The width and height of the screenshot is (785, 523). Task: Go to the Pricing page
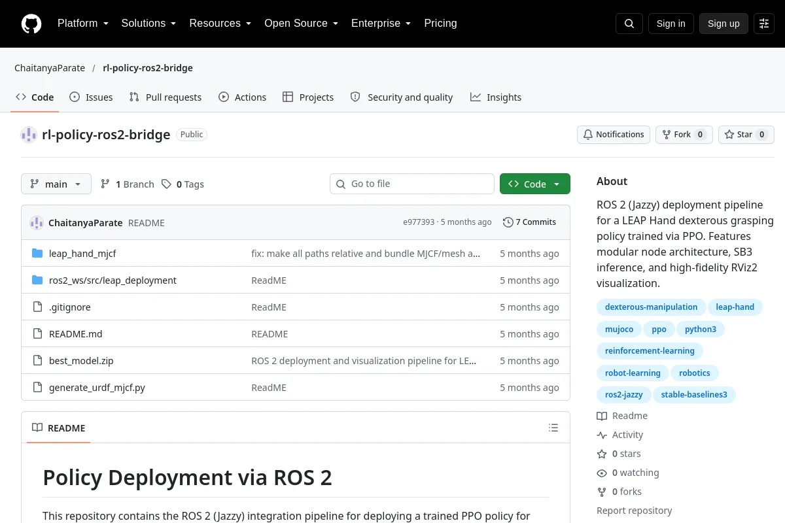[440, 24]
